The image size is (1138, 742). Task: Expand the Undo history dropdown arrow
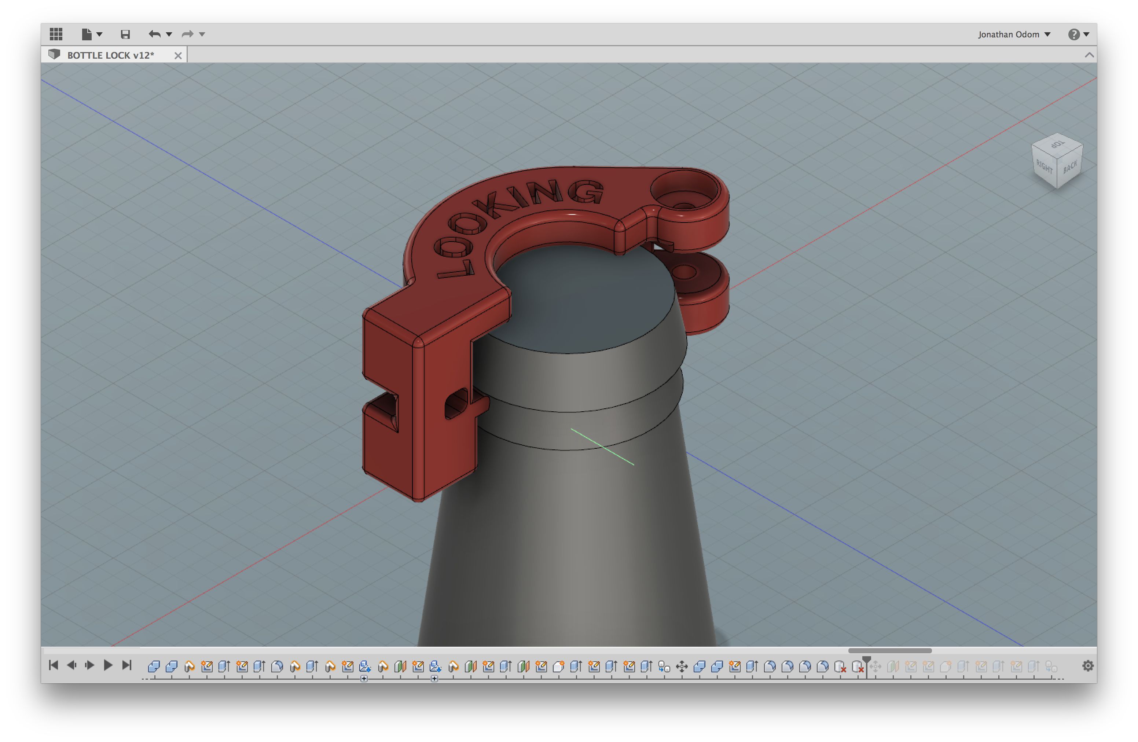(x=169, y=34)
